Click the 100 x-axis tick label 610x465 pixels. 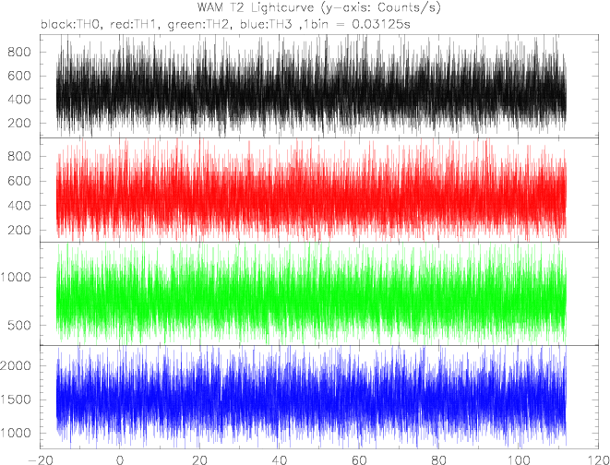[518, 459]
